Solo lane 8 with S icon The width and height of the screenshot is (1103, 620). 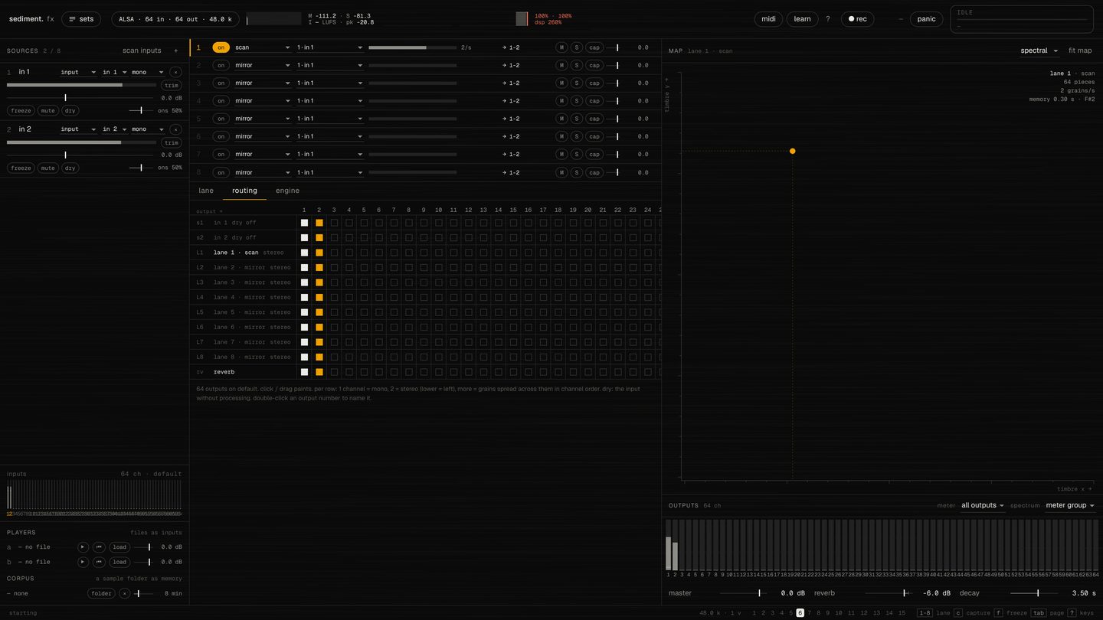click(576, 172)
